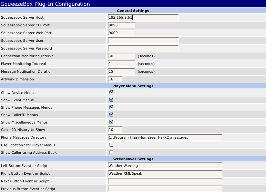
Task: Check Show Caller using Address Book
Action: point(111,152)
